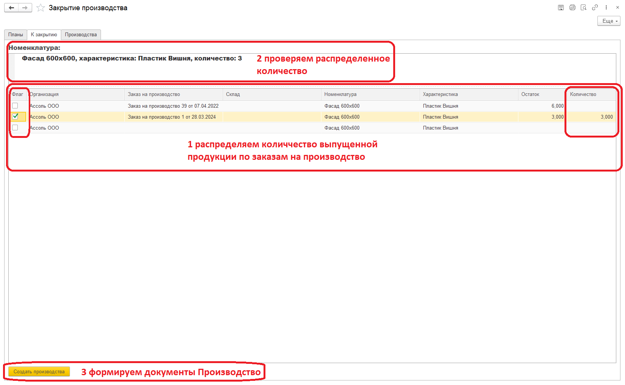Click Пластик Вишня in the row without an order
625x385 pixels.
tap(440, 128)
